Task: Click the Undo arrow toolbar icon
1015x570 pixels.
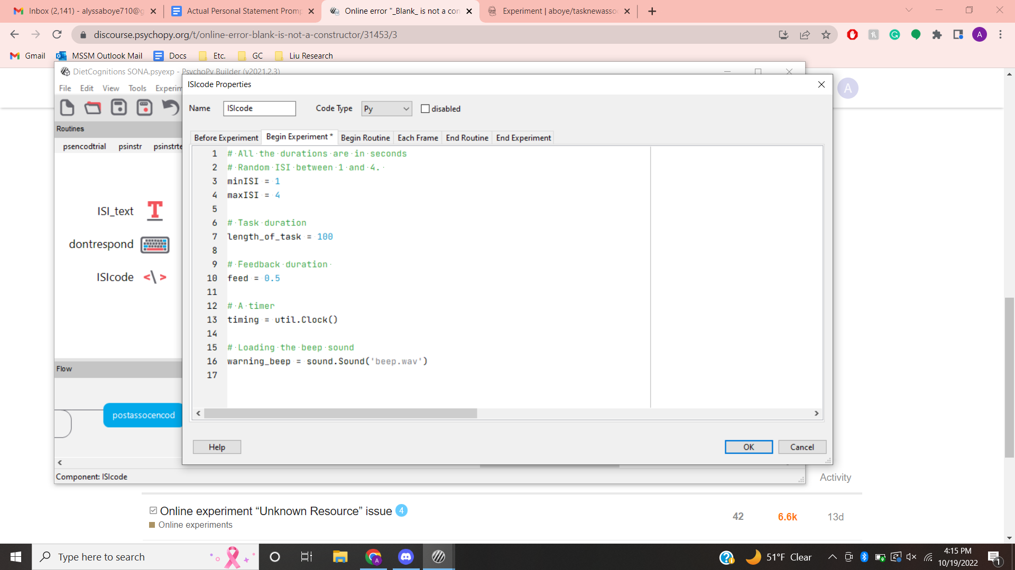Action: (x=170, y=108)
